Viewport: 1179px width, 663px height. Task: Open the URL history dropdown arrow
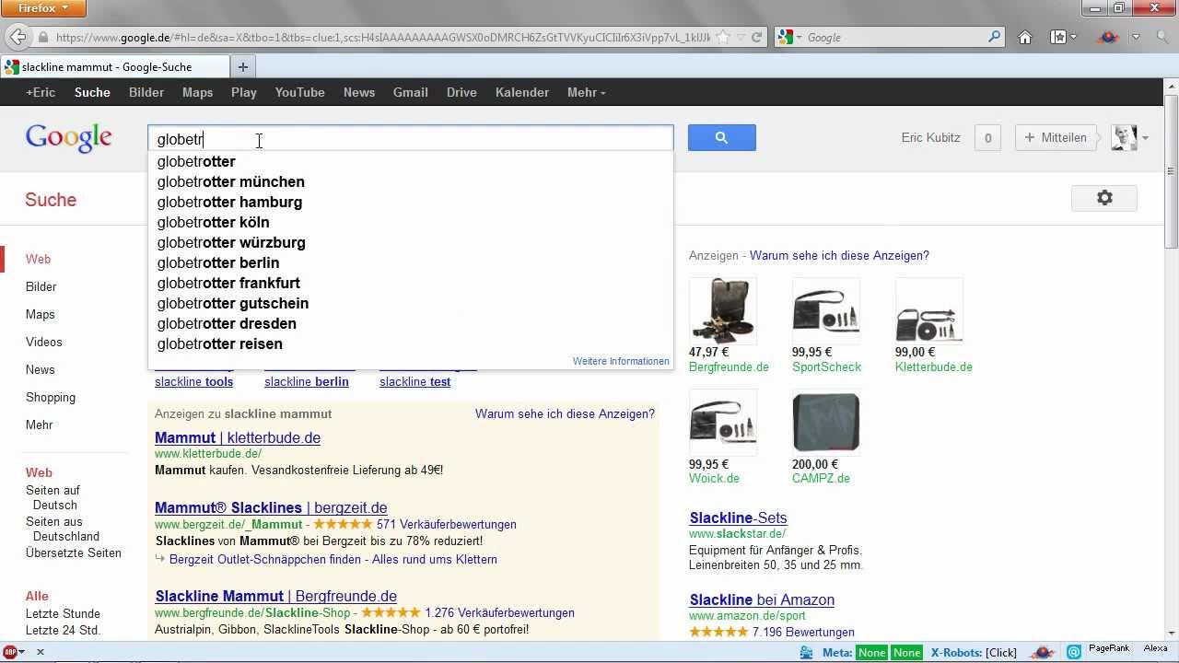click(740, 38)
